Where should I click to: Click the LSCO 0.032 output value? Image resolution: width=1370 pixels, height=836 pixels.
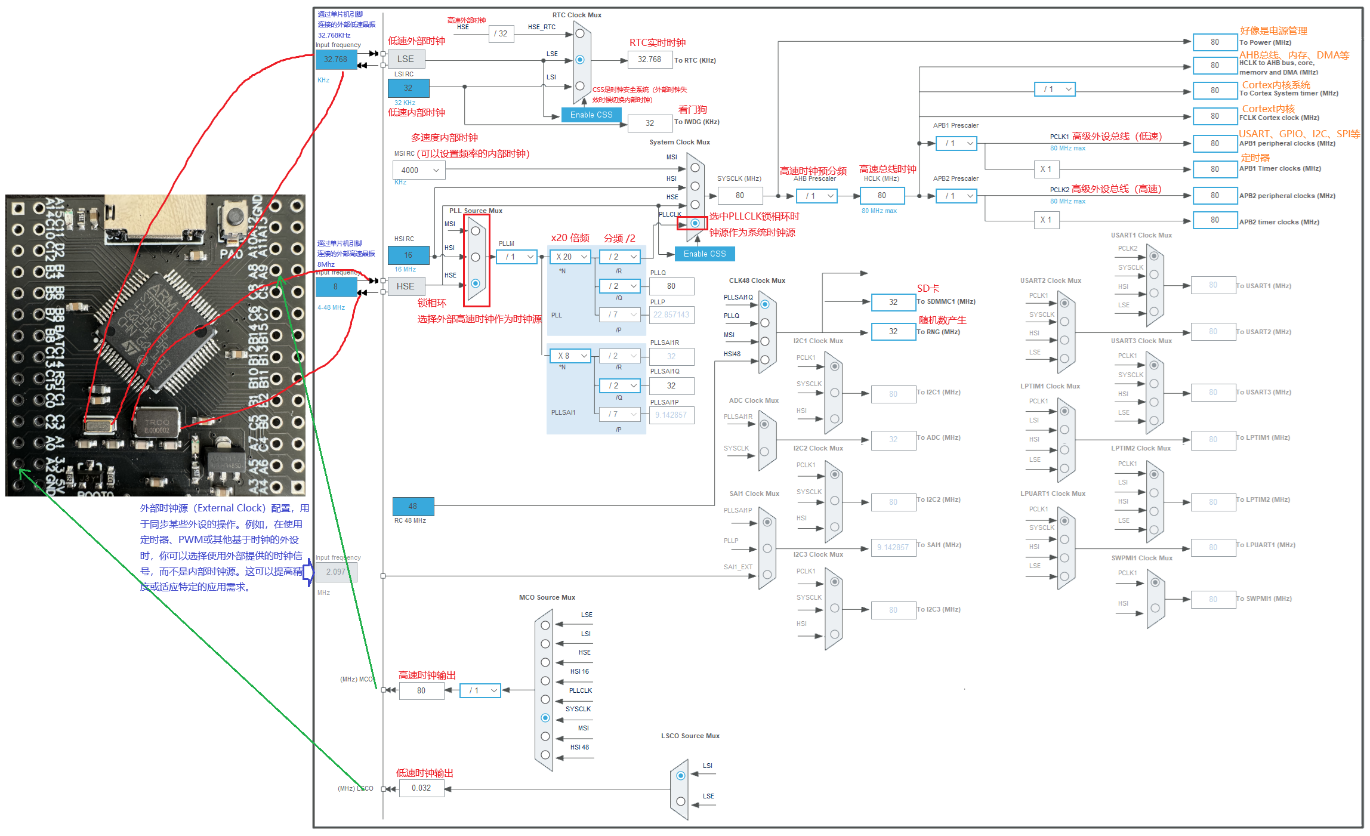click(421, 788)
